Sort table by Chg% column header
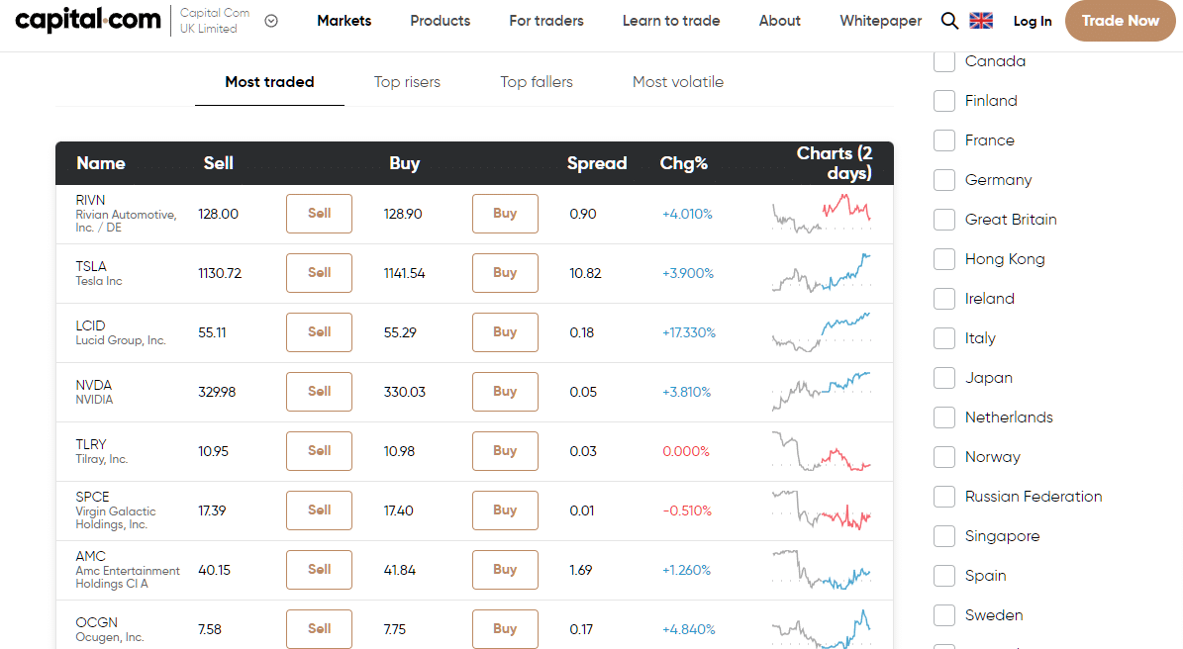 683,163
